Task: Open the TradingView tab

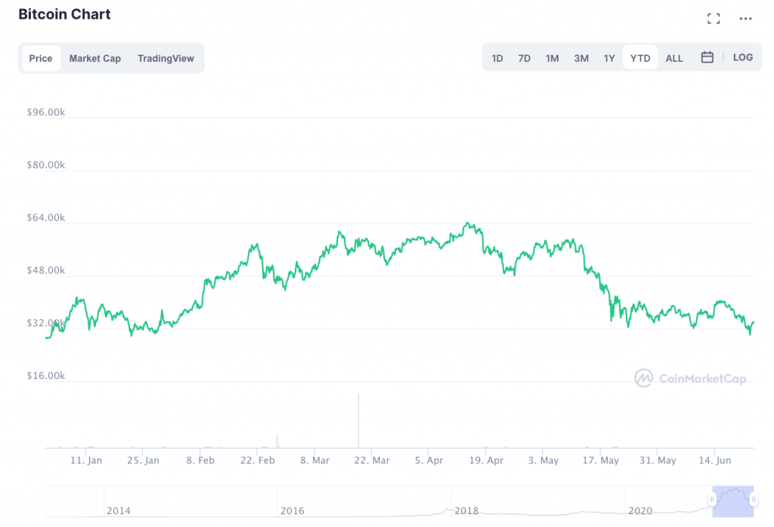Action: coord(166,58)
